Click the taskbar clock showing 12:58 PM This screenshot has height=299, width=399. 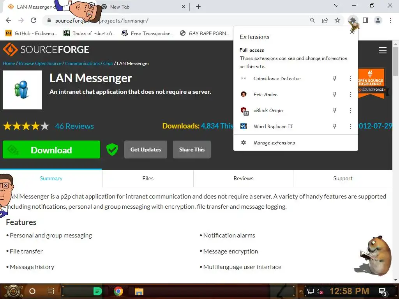349,291
